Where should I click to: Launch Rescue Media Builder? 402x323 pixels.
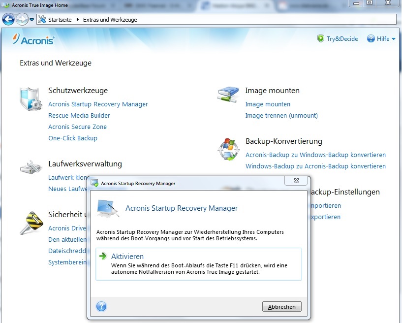pyautogui.click(x=79, y=115)
